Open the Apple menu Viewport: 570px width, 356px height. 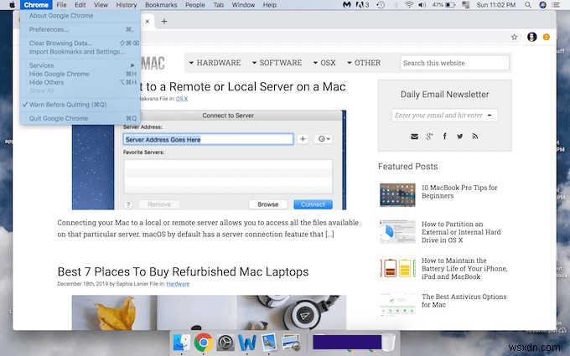pyautogui.click(x=12, y=5)
